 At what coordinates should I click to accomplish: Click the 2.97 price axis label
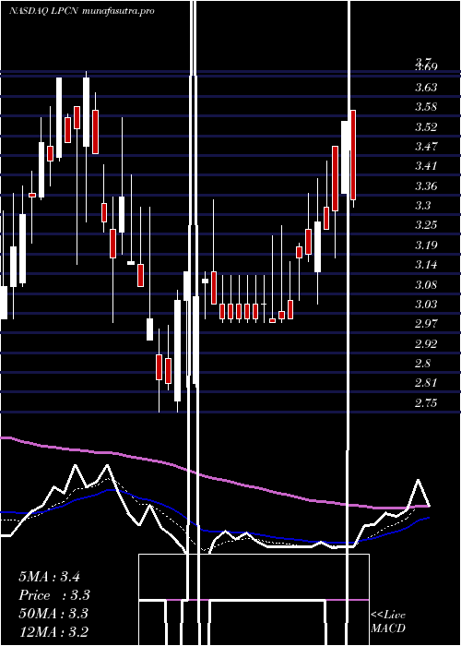click(426, 324)
